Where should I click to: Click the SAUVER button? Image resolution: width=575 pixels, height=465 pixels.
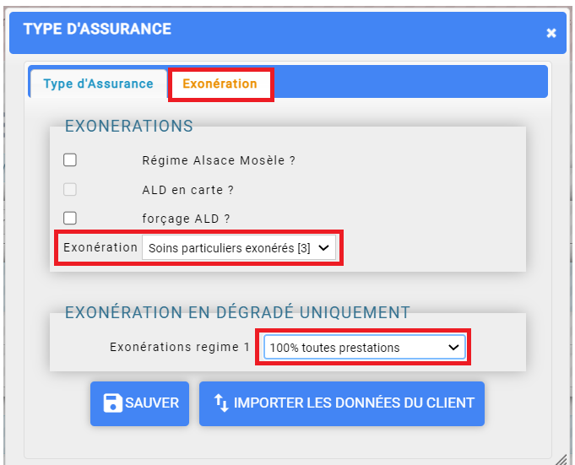pyautogui.click(x=139, y=403)
